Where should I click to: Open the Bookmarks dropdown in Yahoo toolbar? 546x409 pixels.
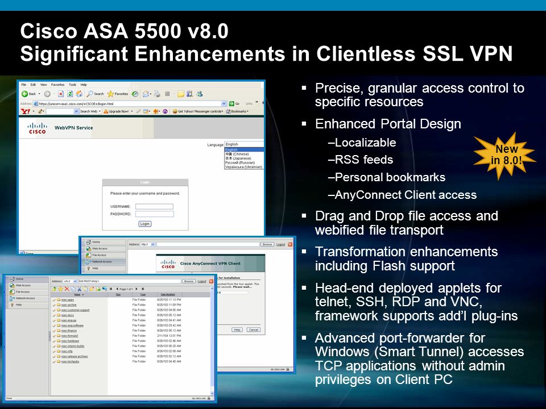pos(238,111)
